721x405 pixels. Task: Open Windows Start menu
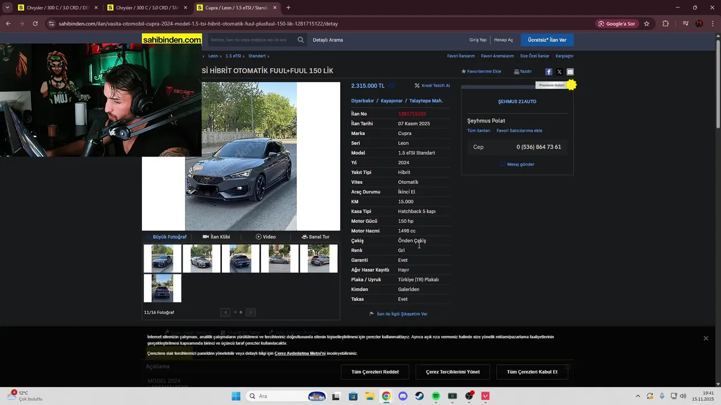point(236,396)
